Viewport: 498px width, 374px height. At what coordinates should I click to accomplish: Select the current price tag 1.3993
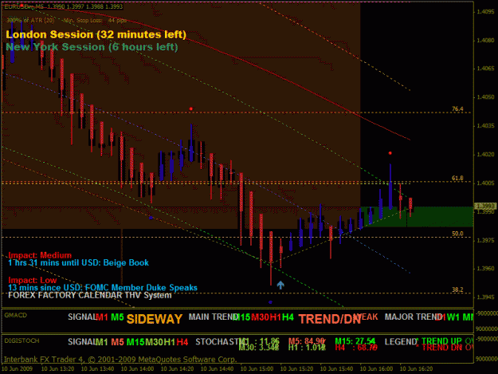point(484,207)
